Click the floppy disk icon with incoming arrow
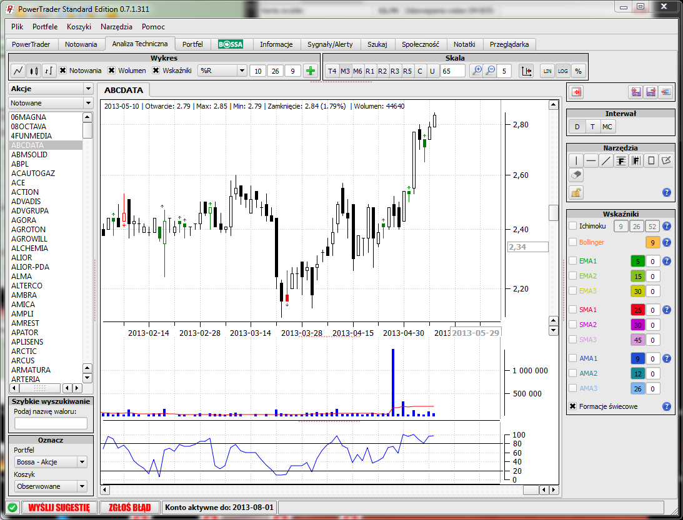 (636, 92)
